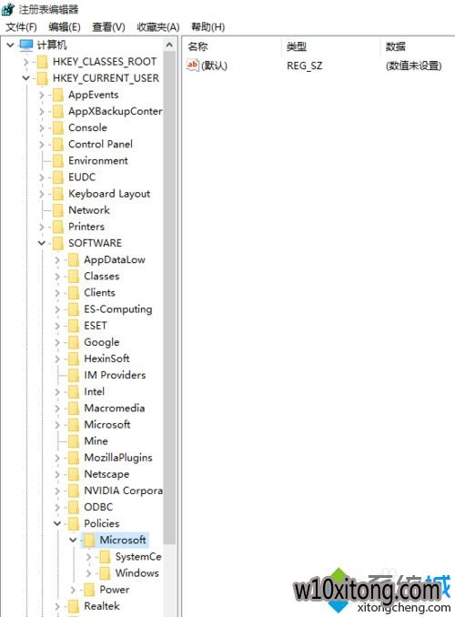The image size is (455, 617).
Task: Open the 文件(F) menu
Action: point(22,27)
